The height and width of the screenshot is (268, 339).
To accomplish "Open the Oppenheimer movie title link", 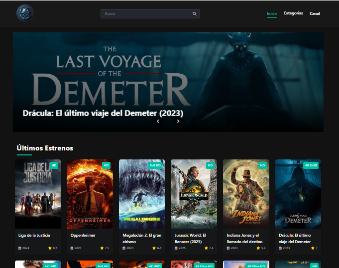I will [83, 235].
